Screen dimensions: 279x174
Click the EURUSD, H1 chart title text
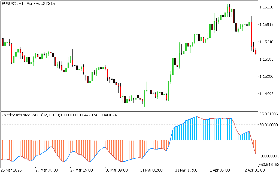click(29, 4)
